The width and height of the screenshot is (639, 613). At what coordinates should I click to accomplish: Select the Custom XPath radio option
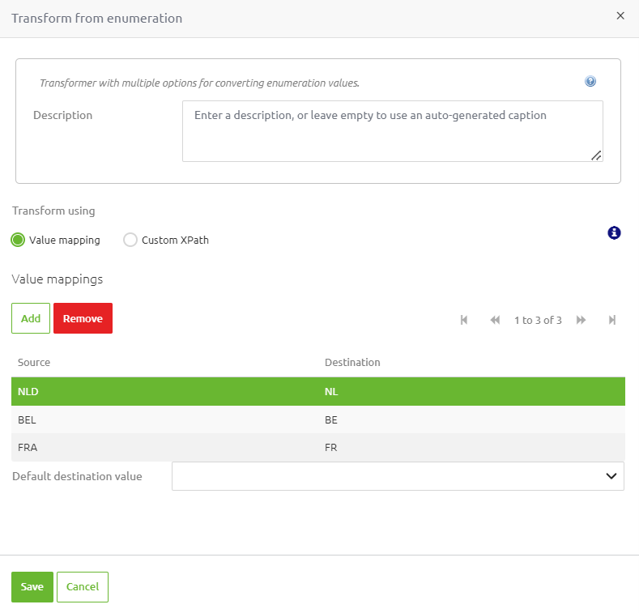pos(130,240)
